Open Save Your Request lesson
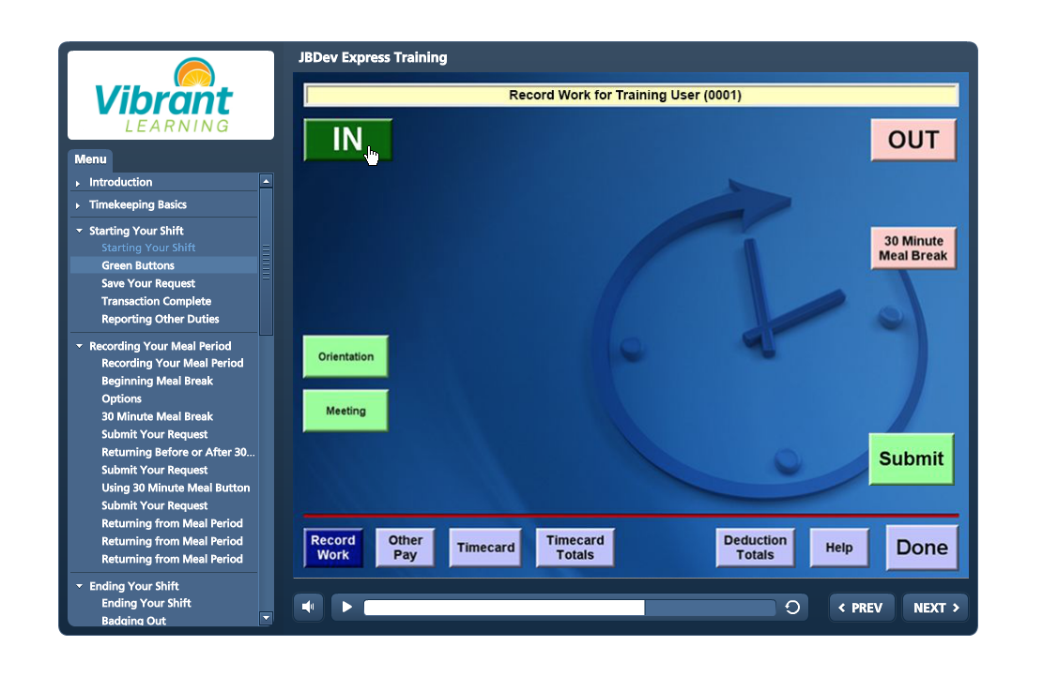This screenshot has width=1043, height=677. click(148, 283)
